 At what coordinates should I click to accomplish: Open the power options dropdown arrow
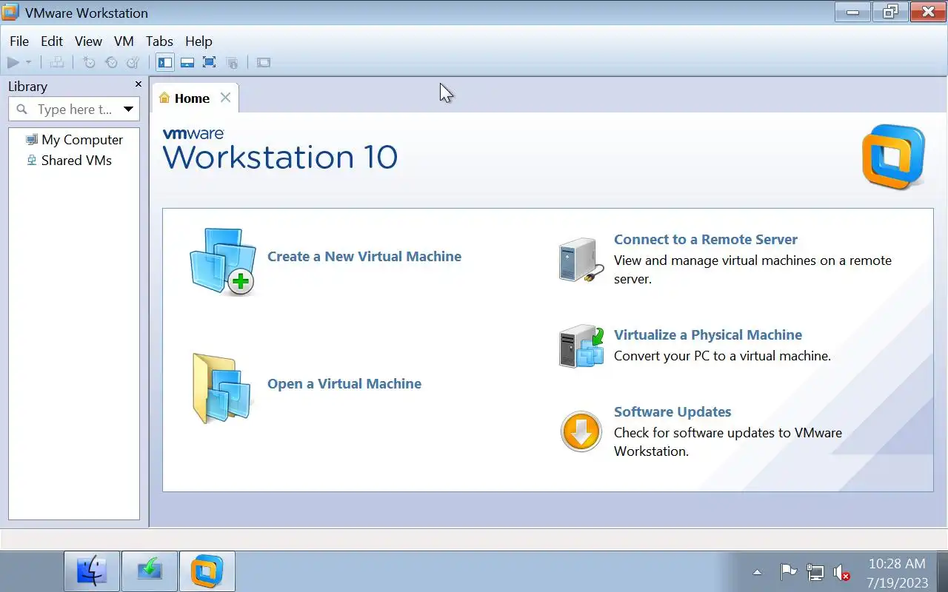click(x=29, y=63)
